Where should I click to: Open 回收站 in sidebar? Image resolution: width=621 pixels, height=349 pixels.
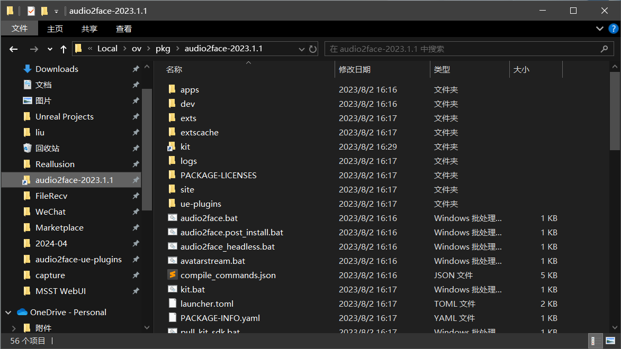coord(48,148)
